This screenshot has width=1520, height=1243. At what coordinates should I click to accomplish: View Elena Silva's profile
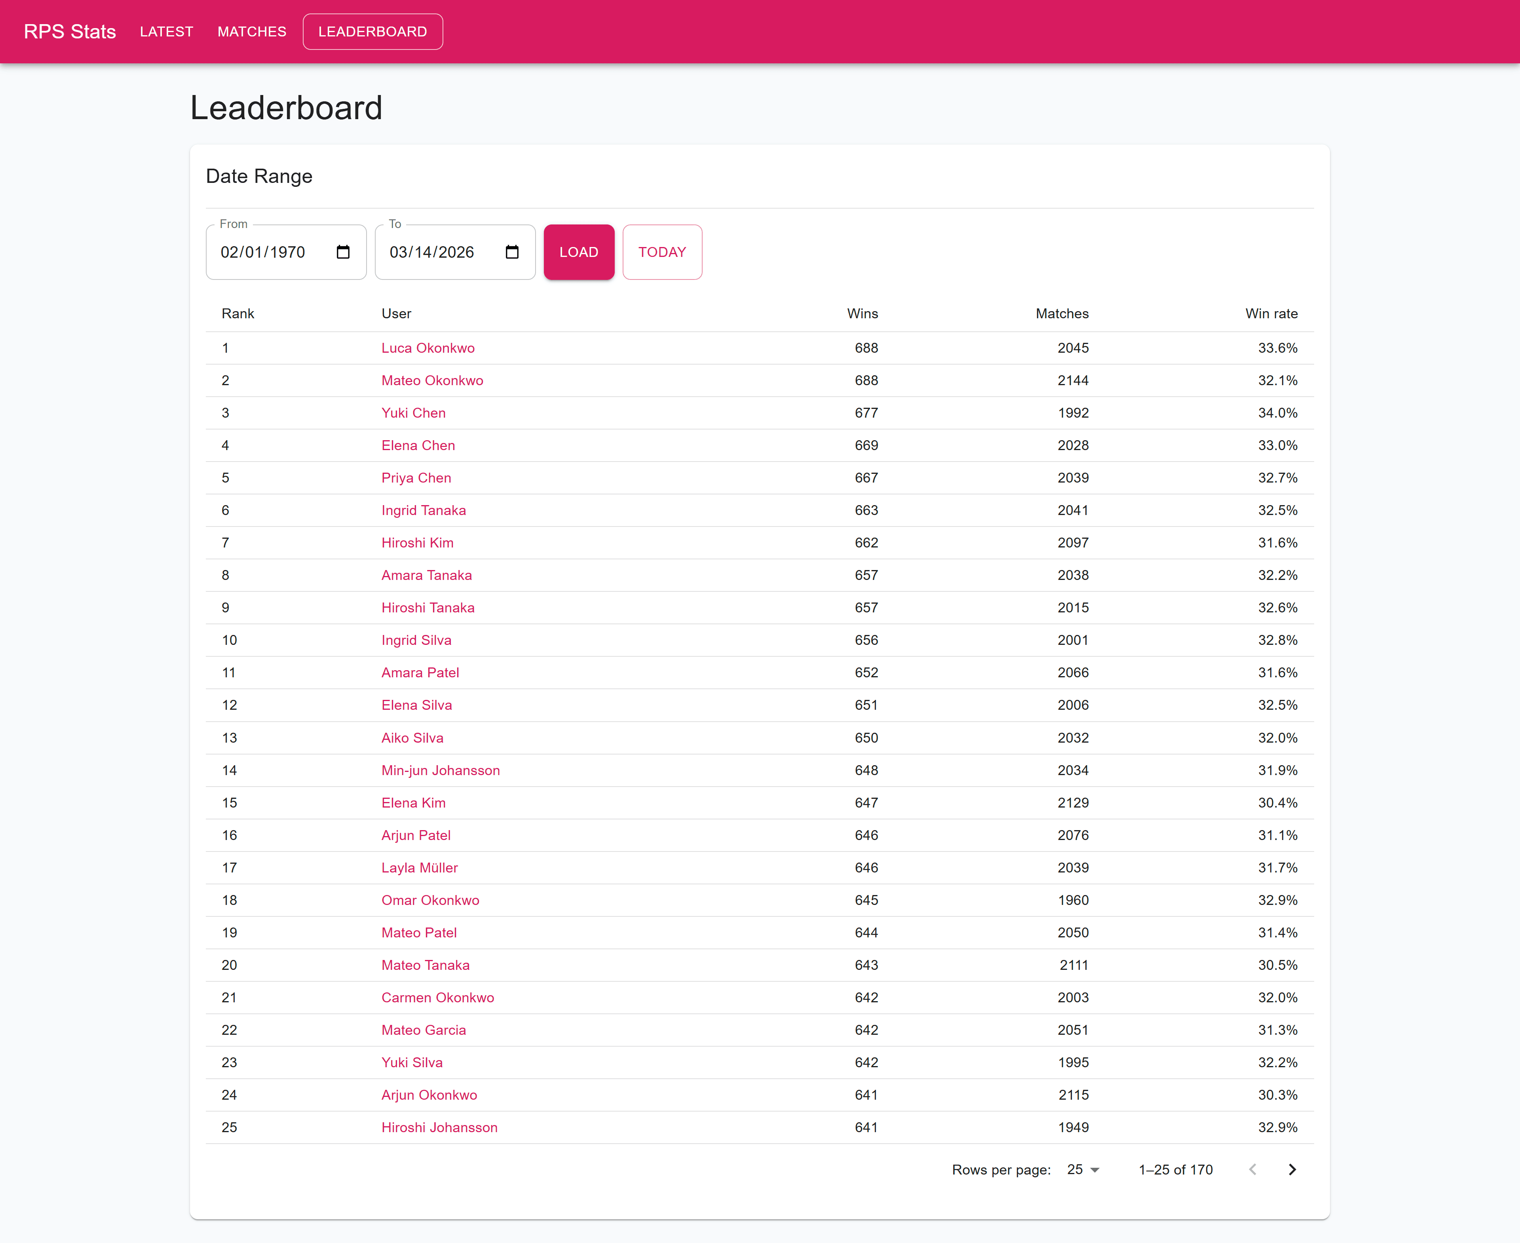417,705
